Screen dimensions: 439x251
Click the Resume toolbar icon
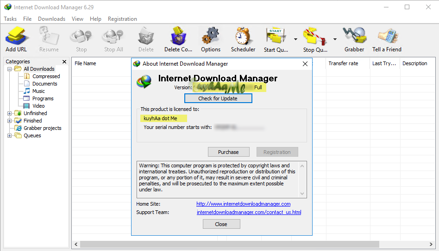point(49,36)
